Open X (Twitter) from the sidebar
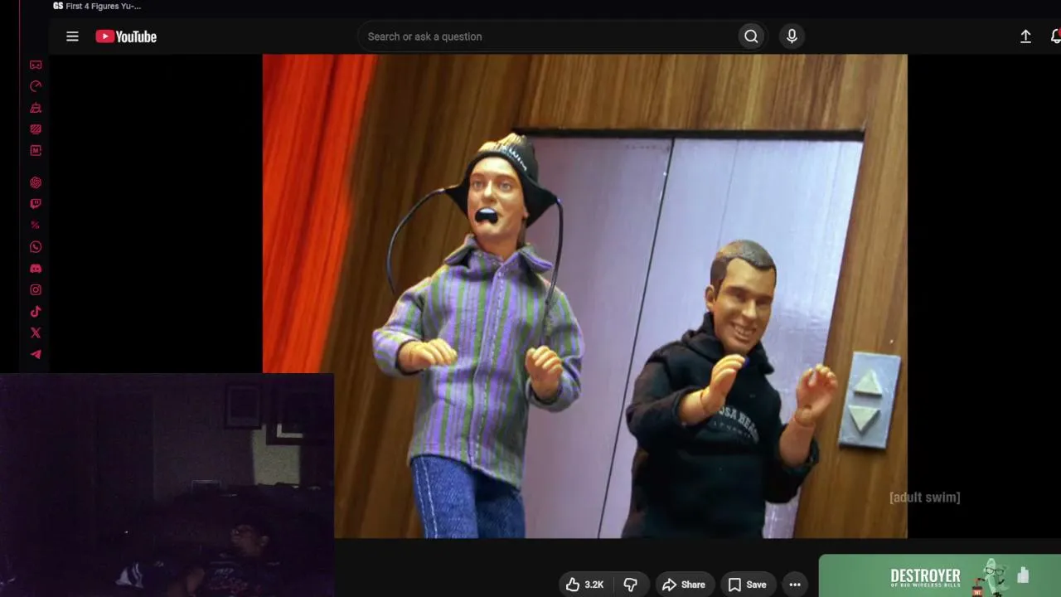This screenshot has width=1061, height=597. pyautogui.click(x=36, y=333)
